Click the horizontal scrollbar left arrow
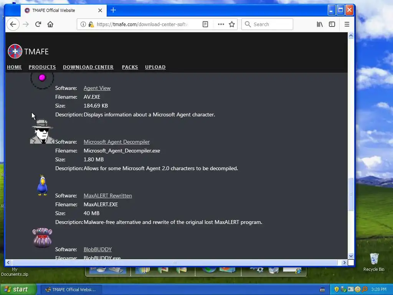393x295 pixels. (x=8, y=263)
